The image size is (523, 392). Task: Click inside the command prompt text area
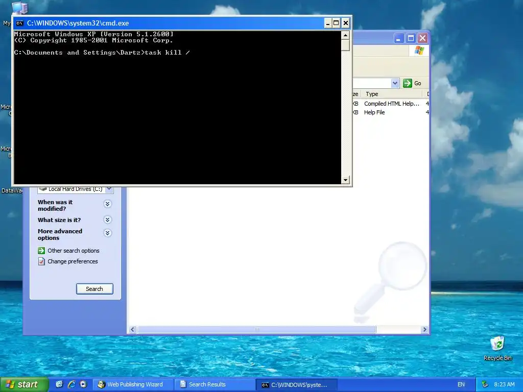(x=177, y=107)
